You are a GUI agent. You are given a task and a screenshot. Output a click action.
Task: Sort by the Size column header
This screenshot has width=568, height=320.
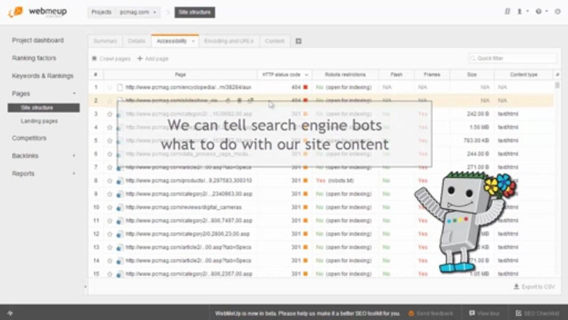[x=472, y=75]
